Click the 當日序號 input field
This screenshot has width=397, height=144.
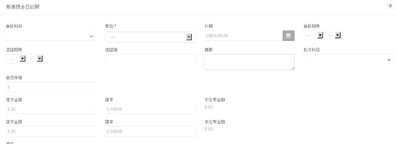point(51,87)
